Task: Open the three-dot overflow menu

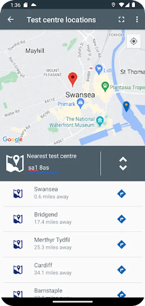Action: coord(137,19)
